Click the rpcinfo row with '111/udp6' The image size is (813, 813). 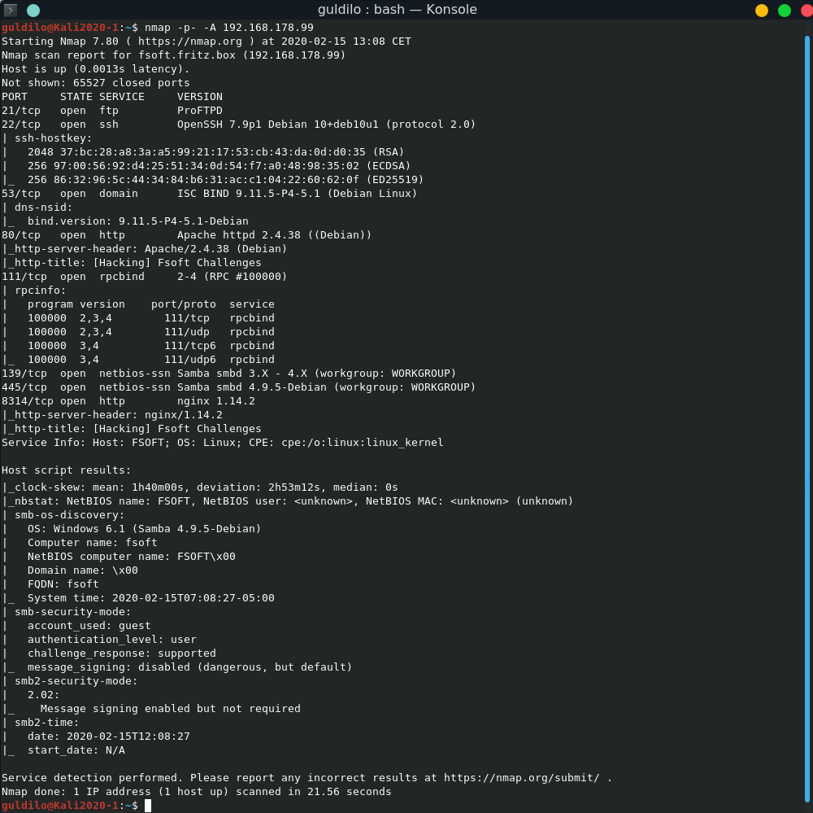151,359
